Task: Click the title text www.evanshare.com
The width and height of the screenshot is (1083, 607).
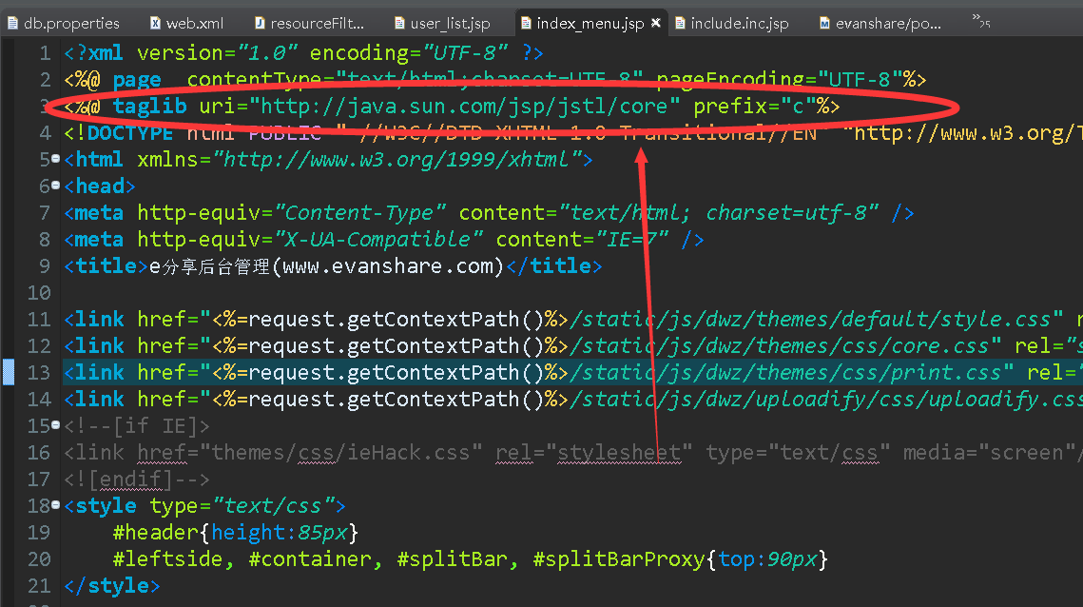Action: tap(389, 266)
